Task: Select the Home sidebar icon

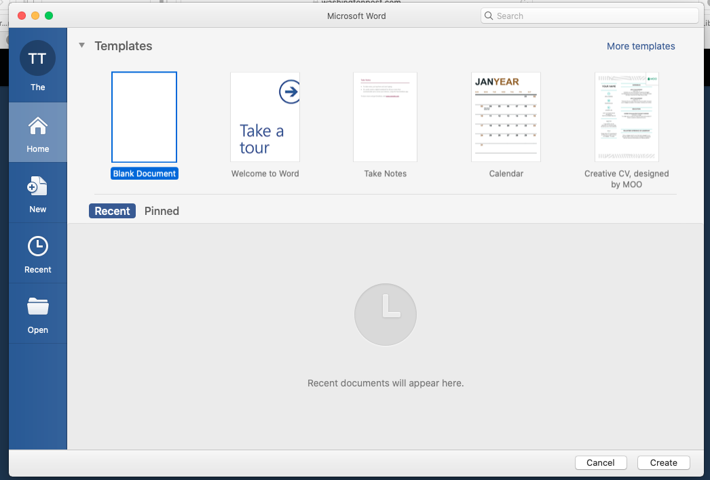Action: tap(37, 126)
